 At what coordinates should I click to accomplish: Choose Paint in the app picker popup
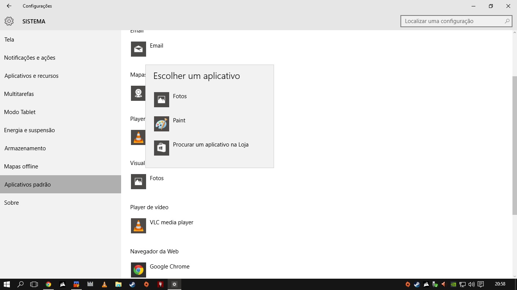pos(209,124)
